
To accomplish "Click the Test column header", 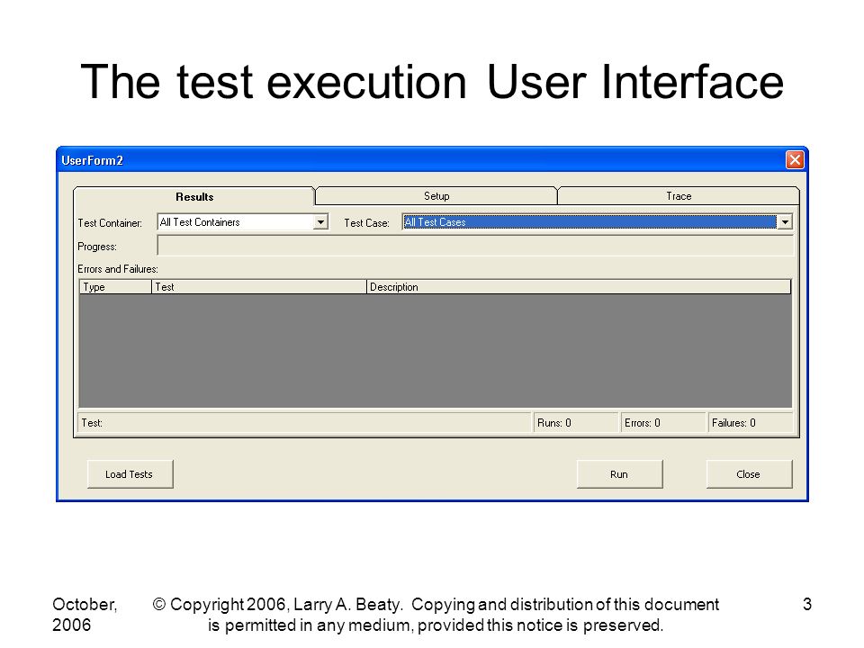I will coord(259,286).
